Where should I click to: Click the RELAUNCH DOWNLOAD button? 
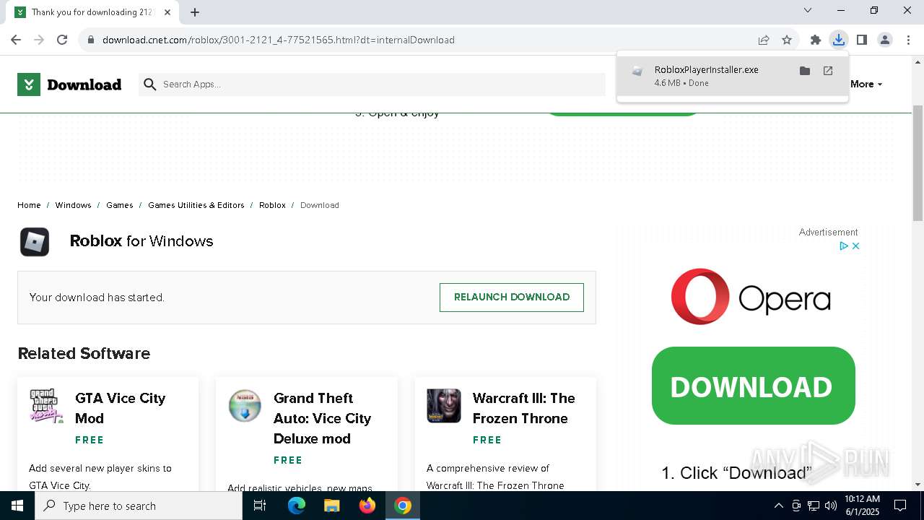tap(512, 298)
